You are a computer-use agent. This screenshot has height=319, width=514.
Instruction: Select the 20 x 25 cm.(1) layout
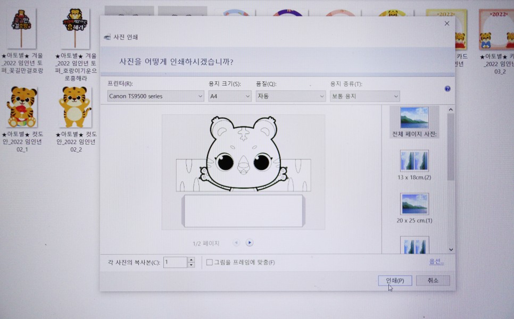(x=414, y=208)
